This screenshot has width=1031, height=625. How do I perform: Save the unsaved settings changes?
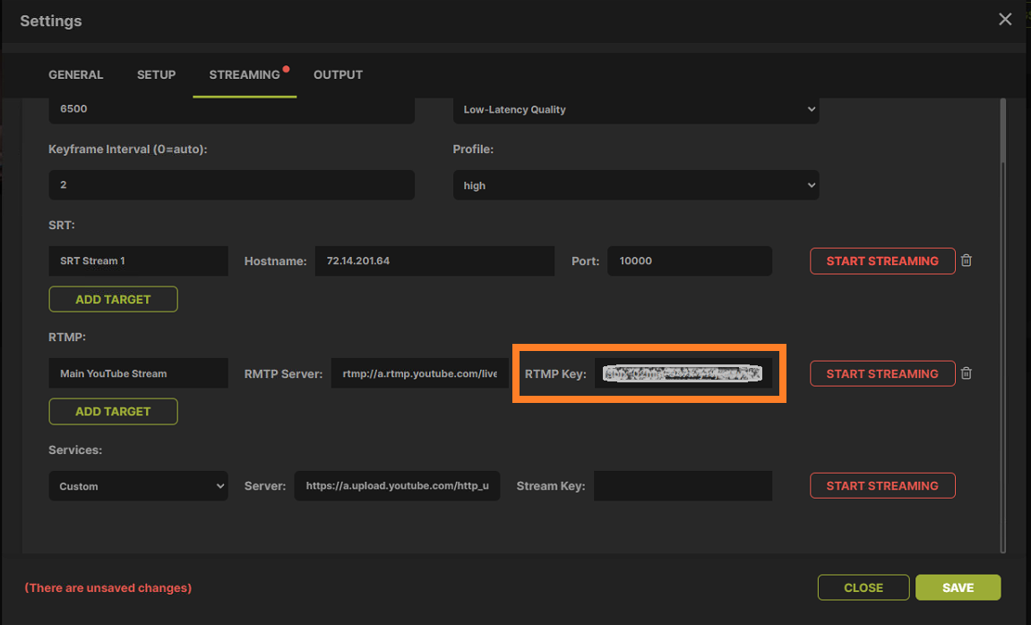tap(958, 587)
